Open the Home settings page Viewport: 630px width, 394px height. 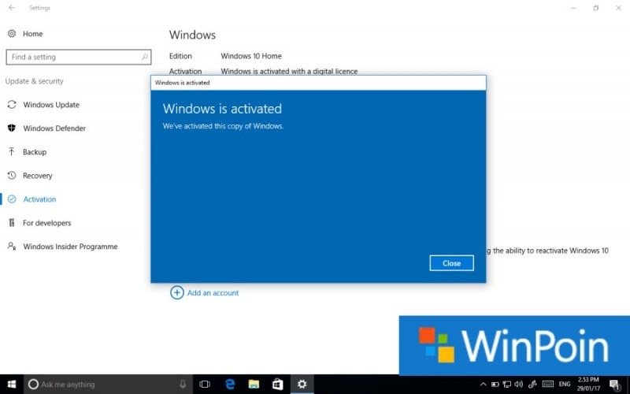tap(32, 34)
